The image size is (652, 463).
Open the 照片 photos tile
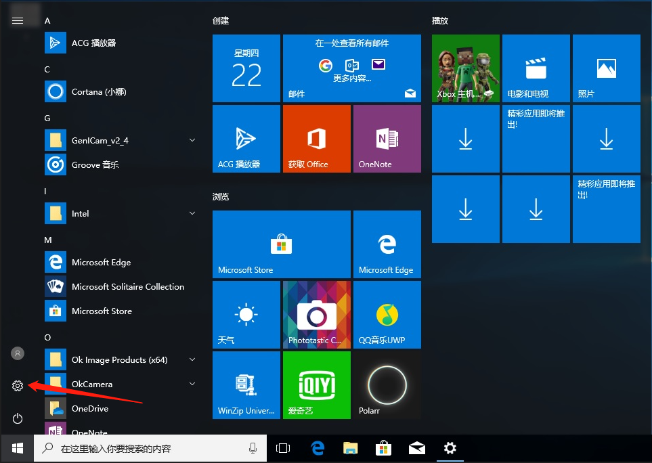tap(606, 68)
